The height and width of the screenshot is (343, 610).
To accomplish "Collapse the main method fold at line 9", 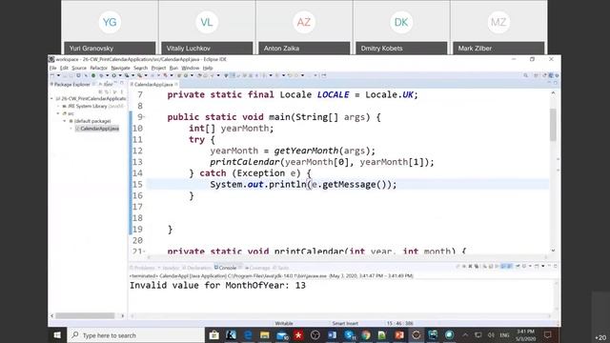I will pyautogui.click(x=144, y=117).
